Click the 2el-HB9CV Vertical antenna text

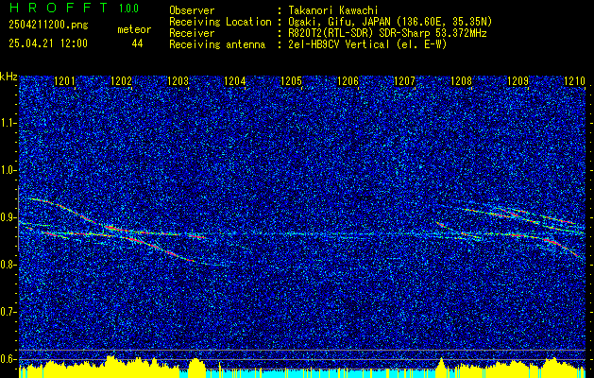pyautogui.click(x=367, y=44)
